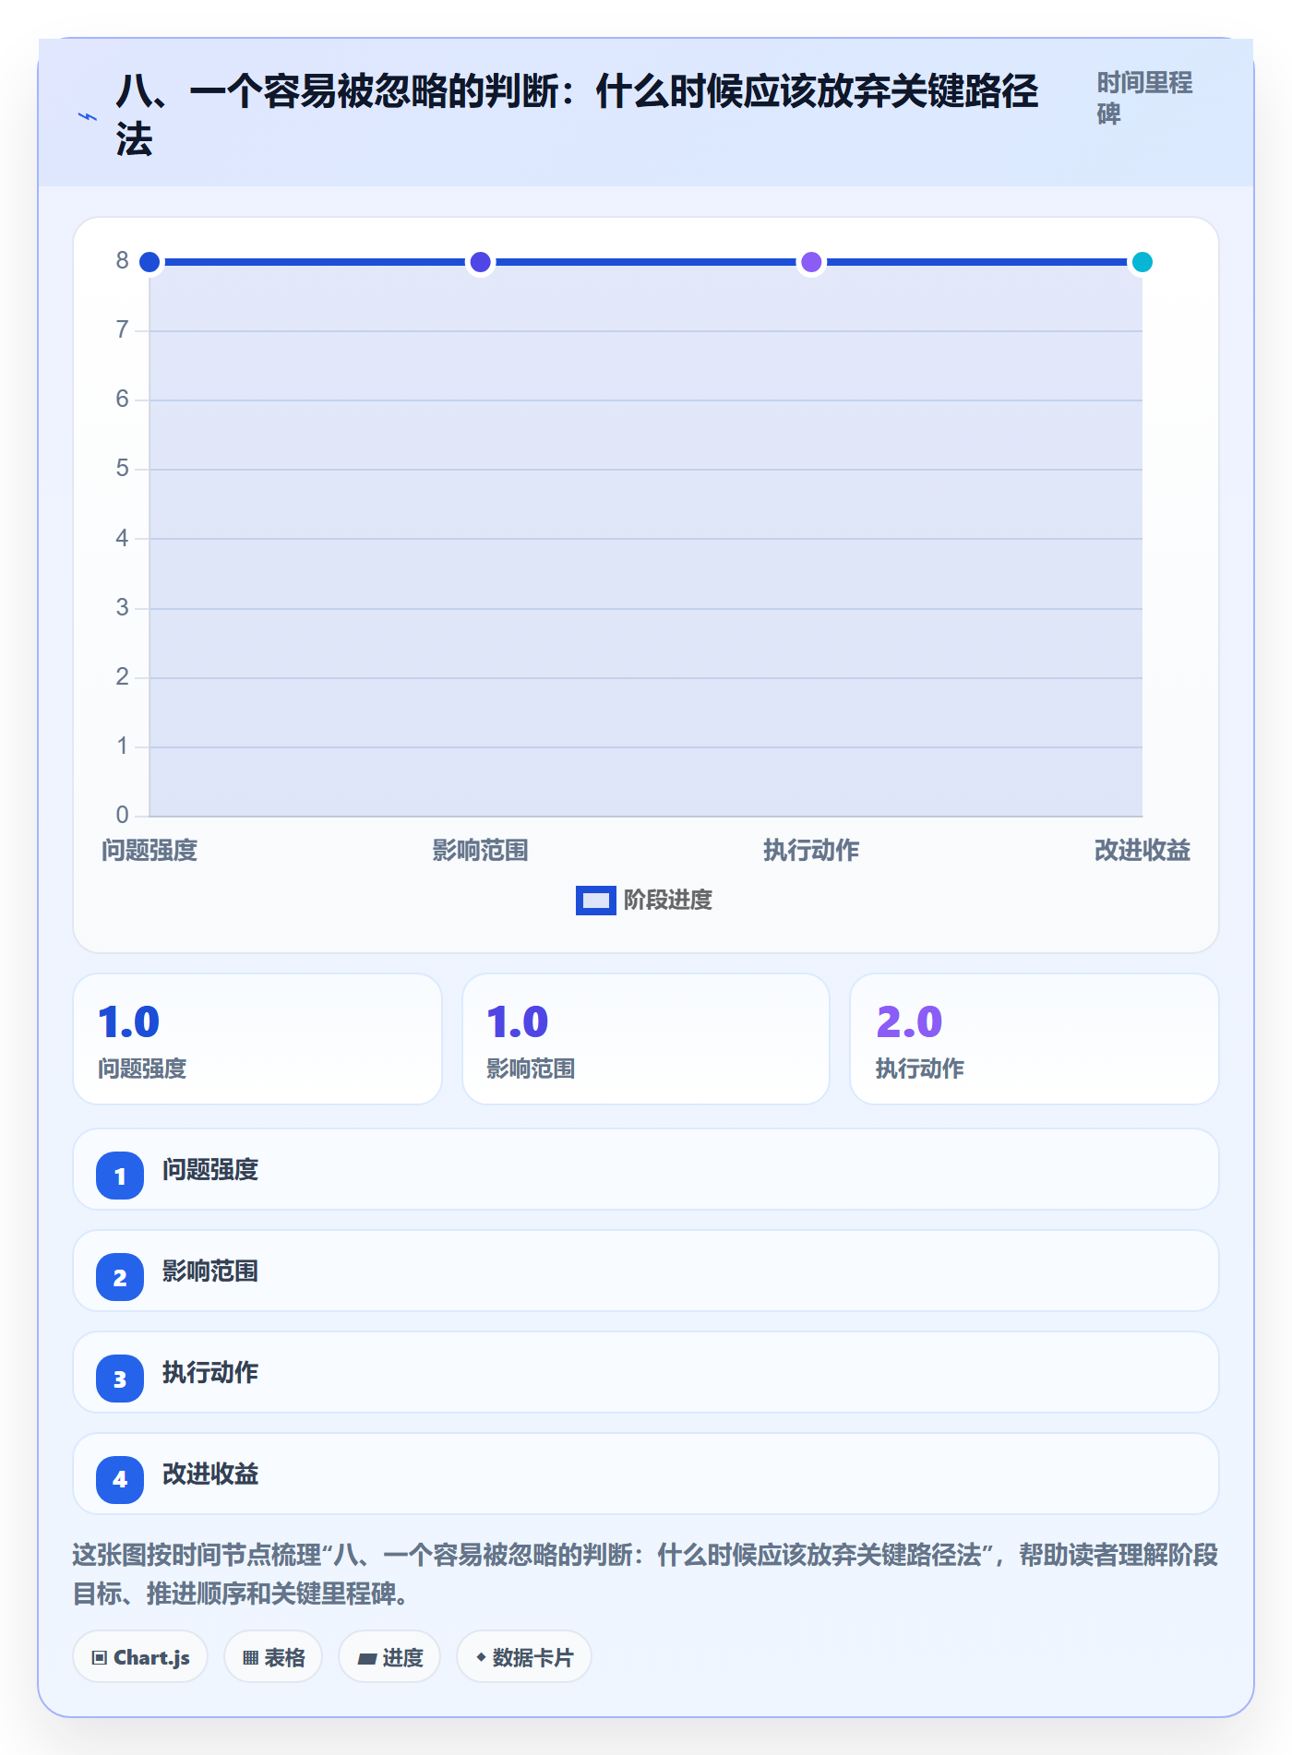Screen dimensions: 1292x1755
Task: Click the card title starting with 八、一个容易被忽略
Action: coord(578,115)
